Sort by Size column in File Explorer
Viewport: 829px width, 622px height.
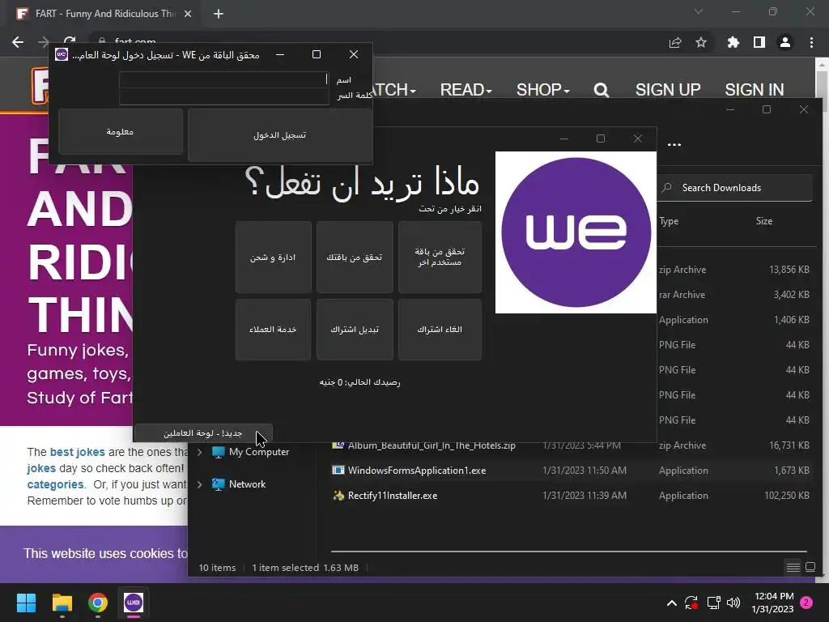pos(764,221)
